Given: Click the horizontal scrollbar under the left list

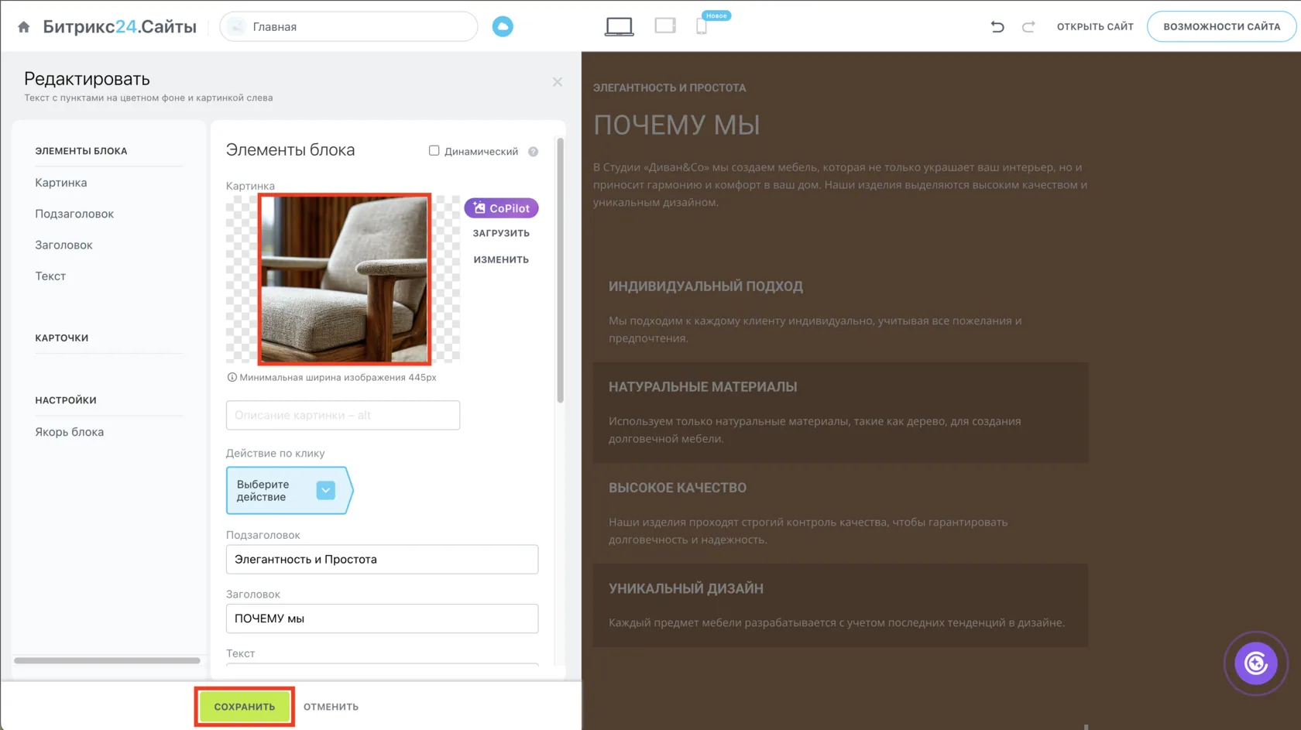Looking at the screenshot, I should click(x=107, y=660).
